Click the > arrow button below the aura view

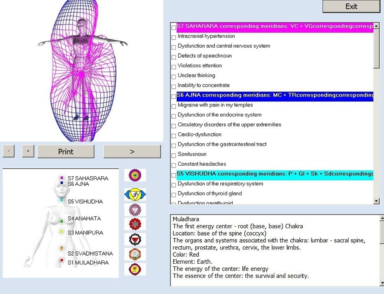132,151
